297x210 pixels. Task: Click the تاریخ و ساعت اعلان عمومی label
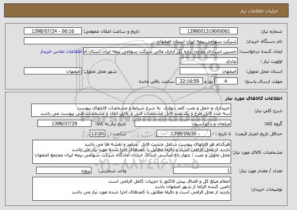click(111, 31)
